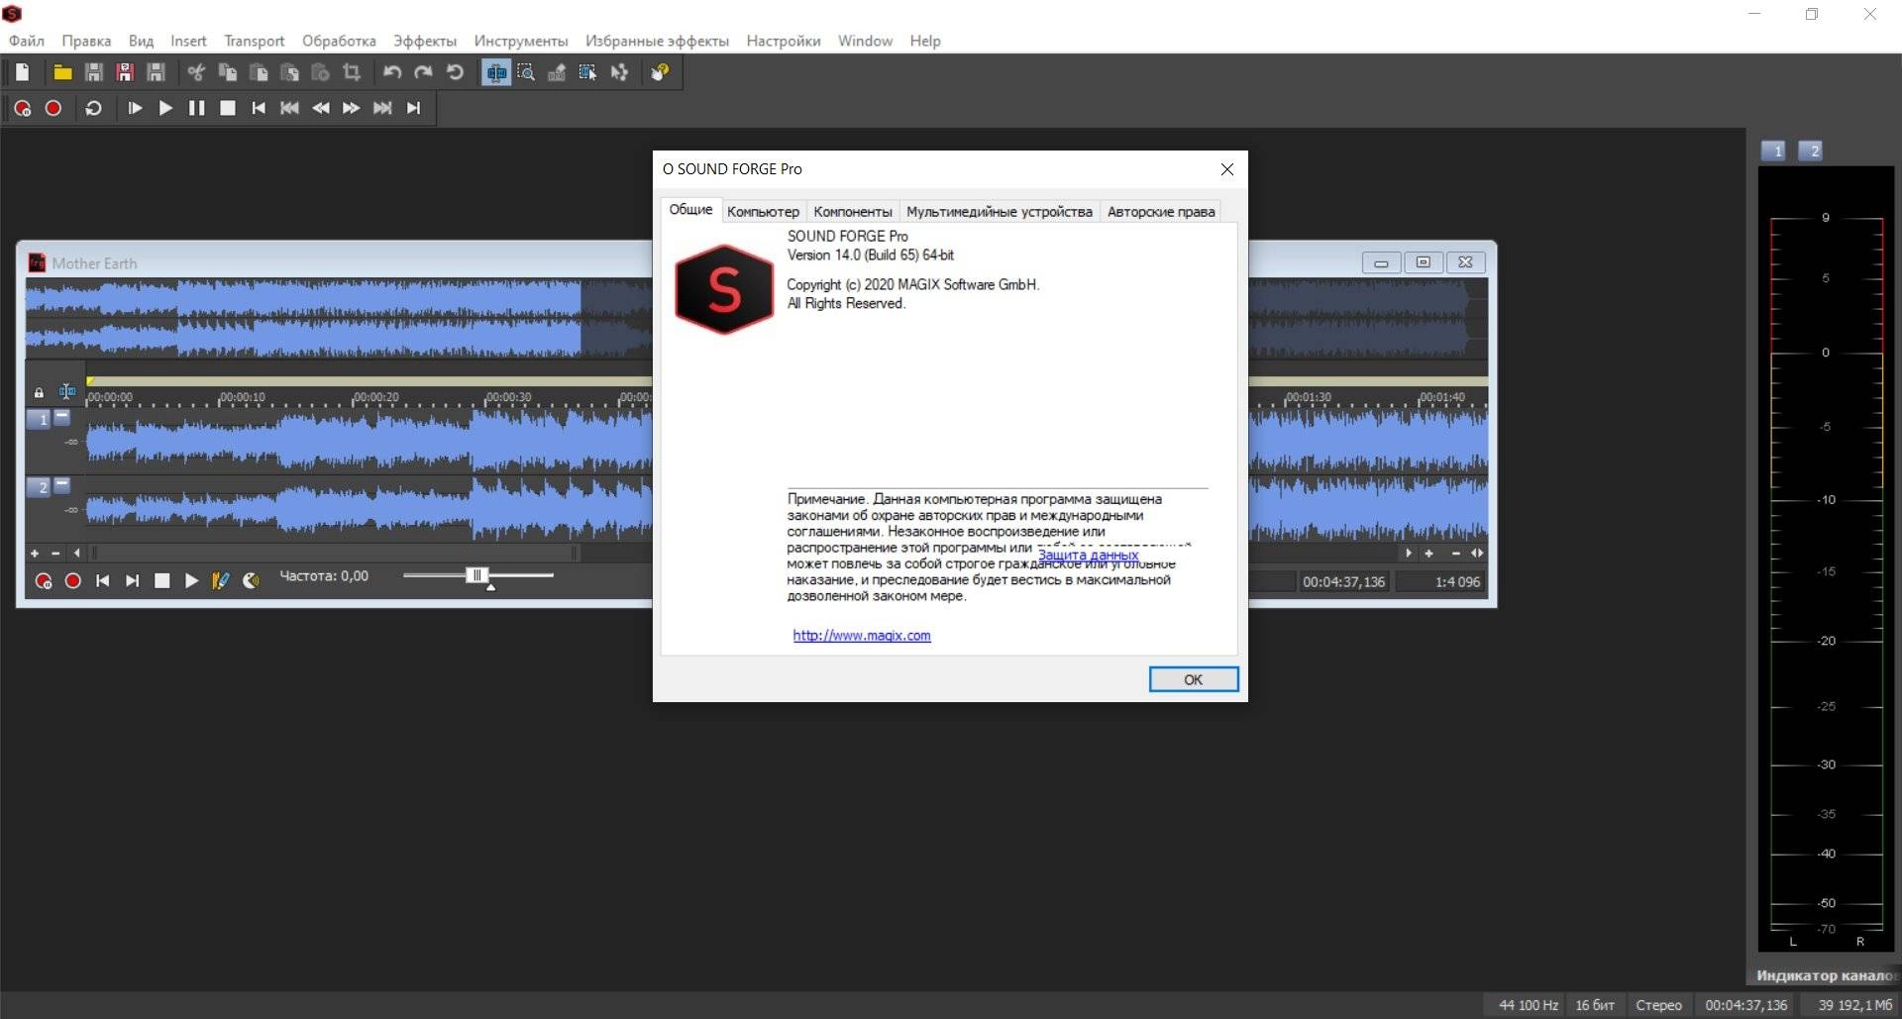The image size is (1902, 1019).
Task: Click the speaker playback mode icon in Mother Earth
Action: tap(251, 581)
